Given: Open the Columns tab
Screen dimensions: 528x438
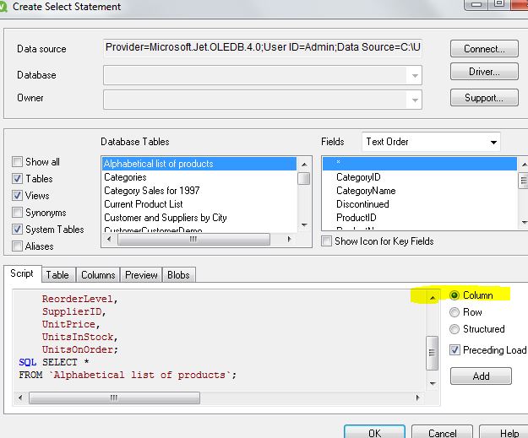Looking at the screenshot, I should point(98,275).
